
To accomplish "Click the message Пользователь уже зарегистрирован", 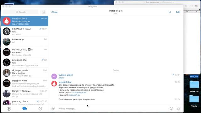I will pyautogui.click(x=77, y=100).
